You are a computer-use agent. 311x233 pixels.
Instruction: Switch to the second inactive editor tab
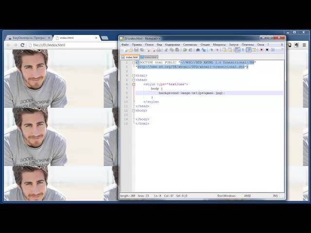pyautogui.click(x=149, y=57)
